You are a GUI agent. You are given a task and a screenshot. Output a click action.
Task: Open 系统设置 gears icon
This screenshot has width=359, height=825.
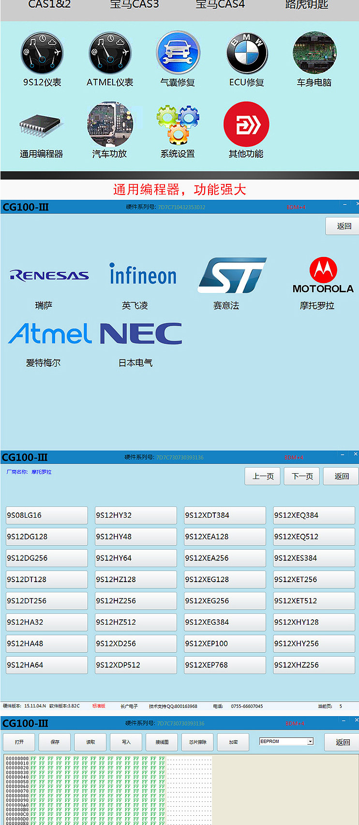[x=178, y=124]
